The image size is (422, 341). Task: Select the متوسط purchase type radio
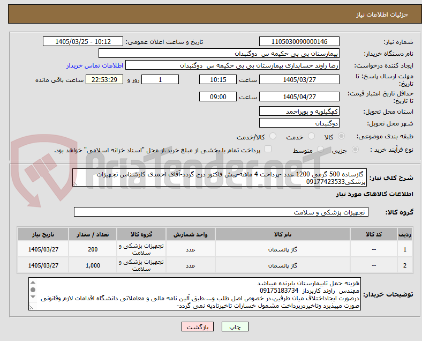coord(320,149)
